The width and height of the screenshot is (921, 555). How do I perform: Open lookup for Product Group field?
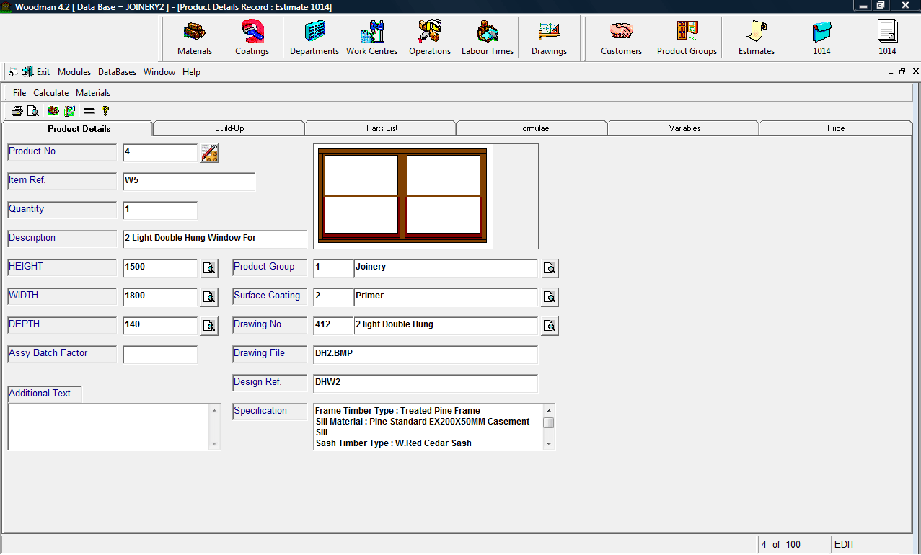pos(550,268)
